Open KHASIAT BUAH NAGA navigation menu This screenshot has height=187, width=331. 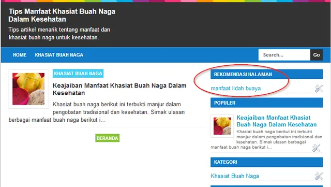click(x=59, y=55)
